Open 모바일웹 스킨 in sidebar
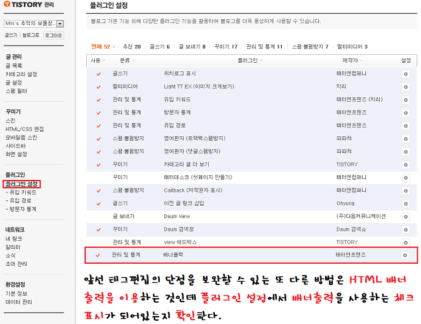 click(21, 138)
